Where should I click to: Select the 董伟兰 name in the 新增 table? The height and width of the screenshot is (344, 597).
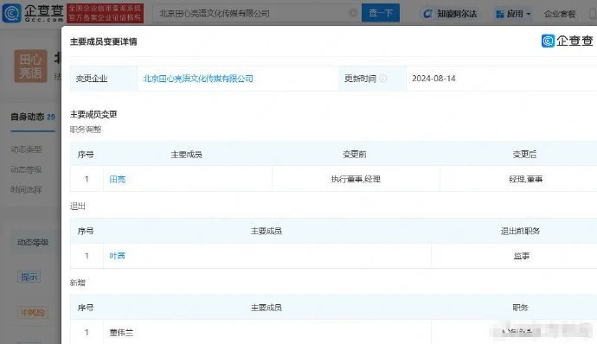point(121,333)
